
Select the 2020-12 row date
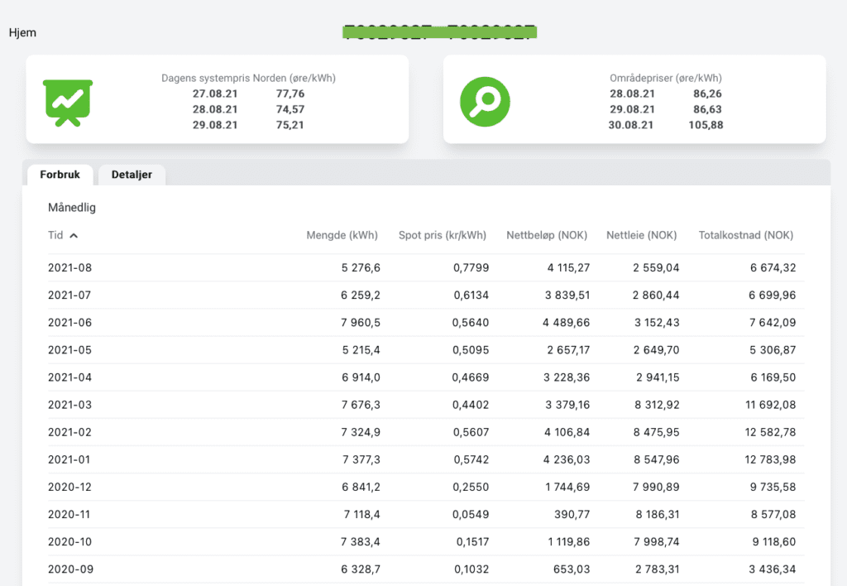click(x=69, y=487)
